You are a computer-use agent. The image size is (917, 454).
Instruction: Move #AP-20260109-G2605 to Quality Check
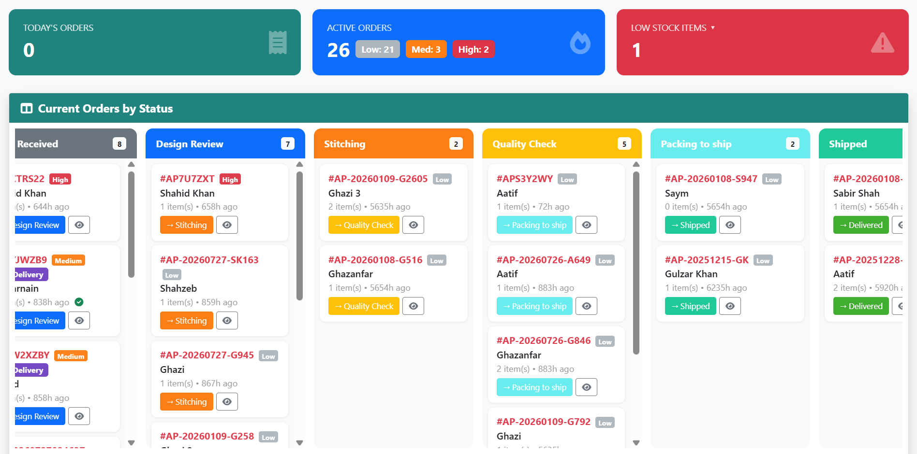tap(364, 225)
